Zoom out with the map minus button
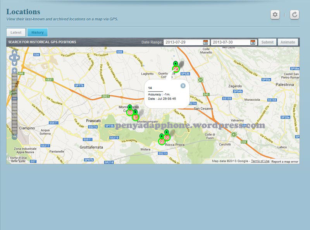This screenshot has width=310, height=230. (x=14, y=137)
